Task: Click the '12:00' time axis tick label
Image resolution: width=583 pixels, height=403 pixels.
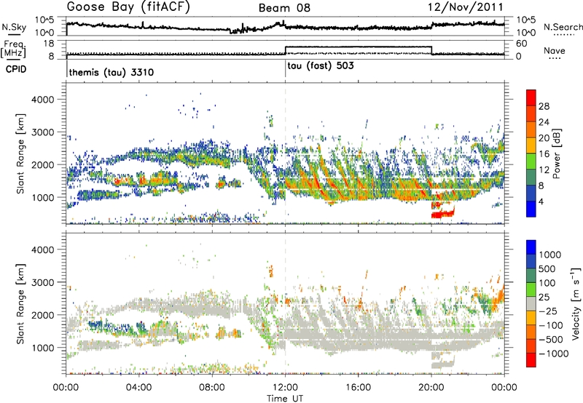Action: tap(285, 388)
